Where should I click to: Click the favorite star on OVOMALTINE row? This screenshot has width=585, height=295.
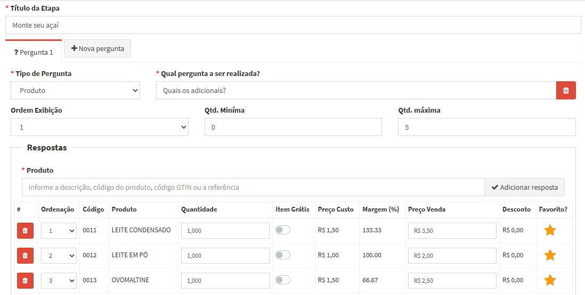point(550,280)
